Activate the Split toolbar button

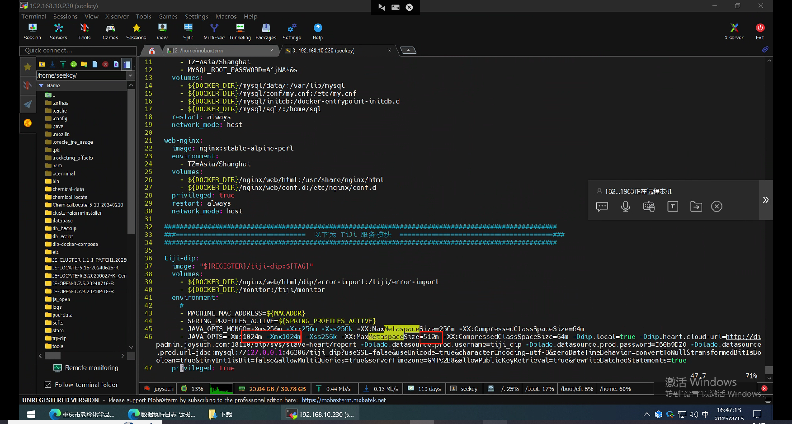pyautogui.click(x=188, y=32)
